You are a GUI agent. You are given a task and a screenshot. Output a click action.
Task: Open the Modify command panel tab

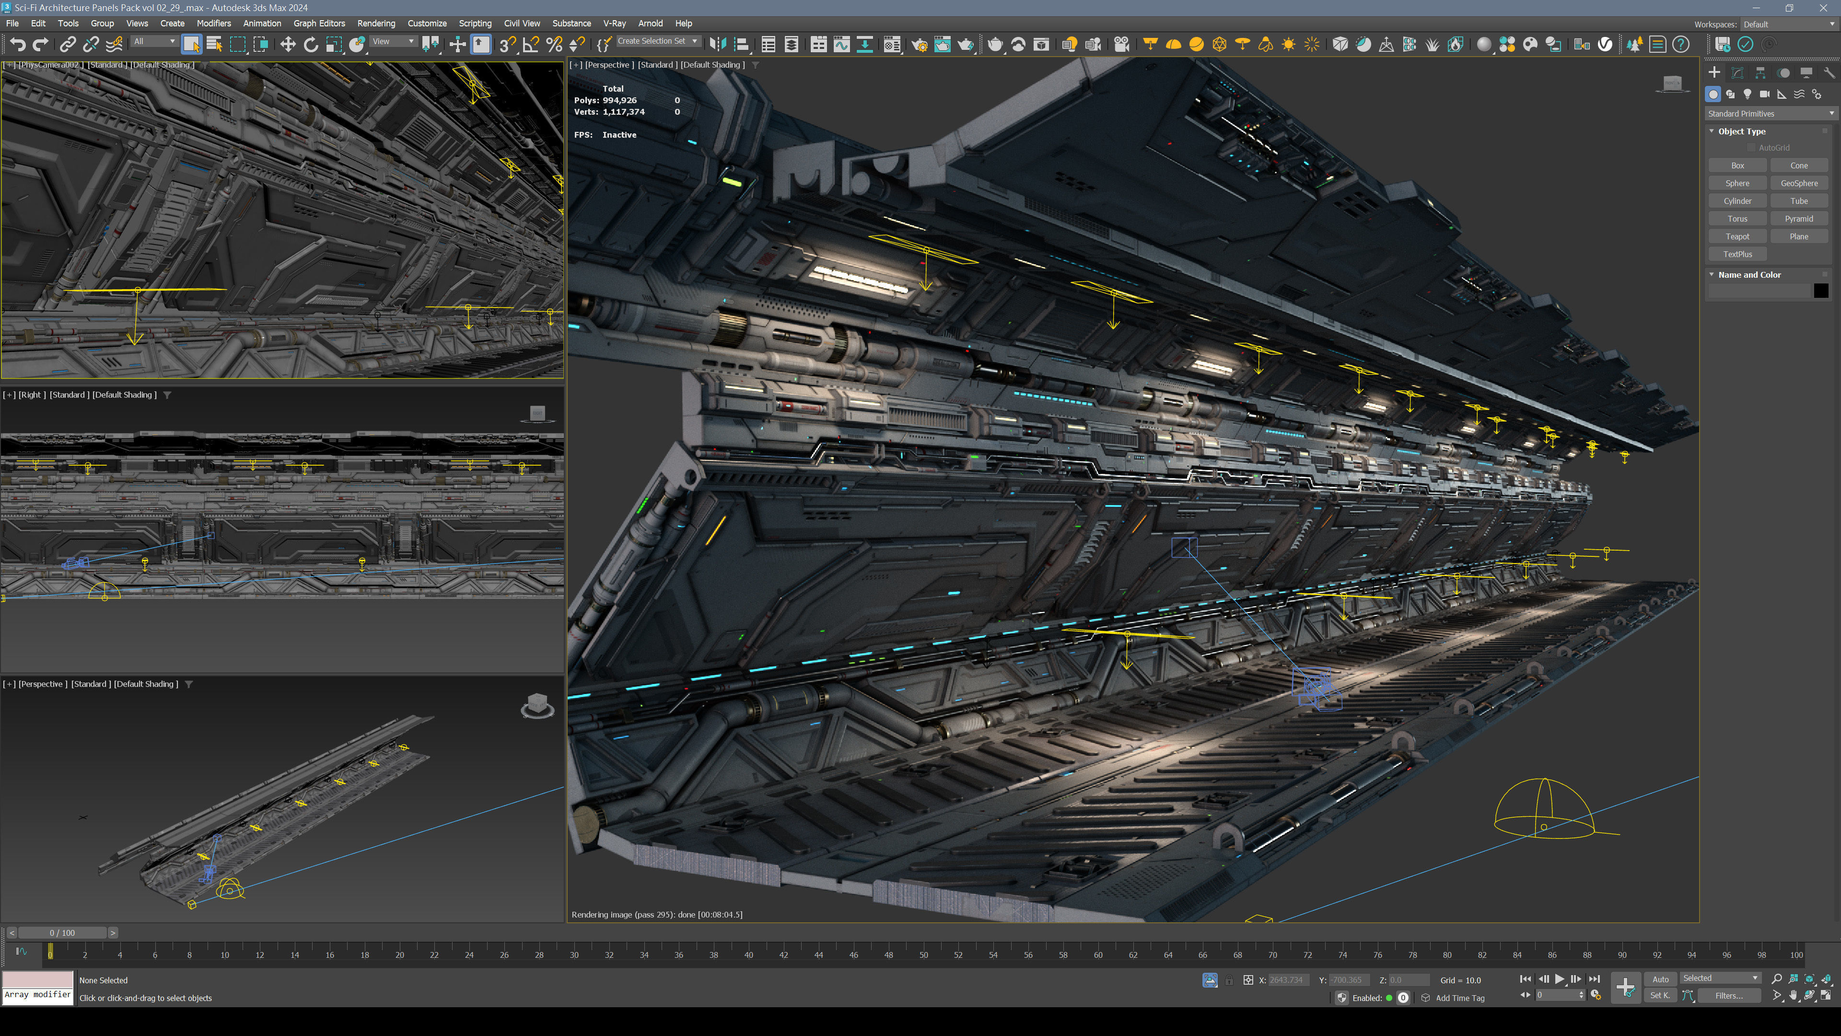pyautogui.click(x=1737, y=73)
